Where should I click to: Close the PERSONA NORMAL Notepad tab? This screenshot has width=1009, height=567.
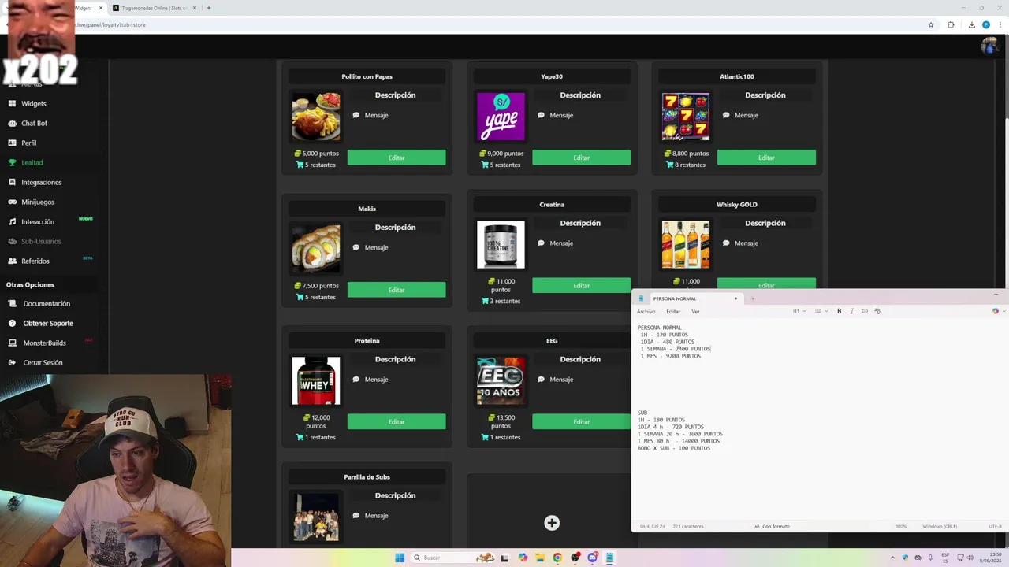pos(735,298)
